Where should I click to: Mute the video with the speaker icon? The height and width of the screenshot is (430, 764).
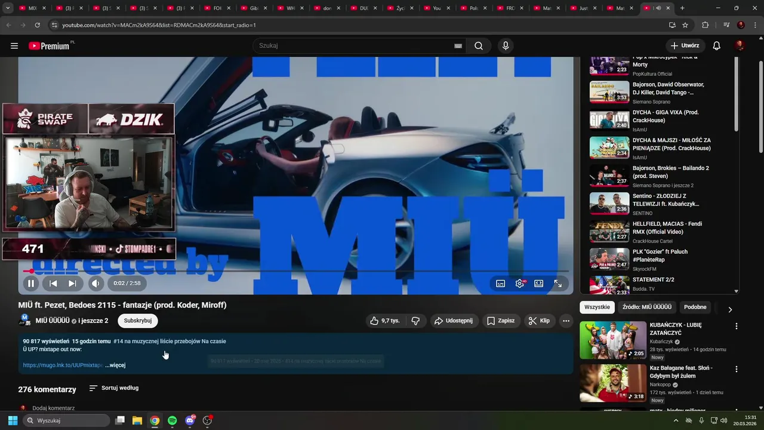[x=95, y=284]
